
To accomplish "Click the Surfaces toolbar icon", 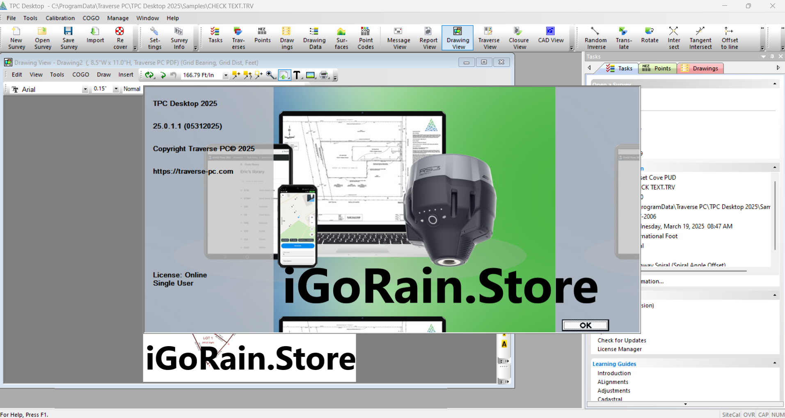I will click(x=341, y=38).
